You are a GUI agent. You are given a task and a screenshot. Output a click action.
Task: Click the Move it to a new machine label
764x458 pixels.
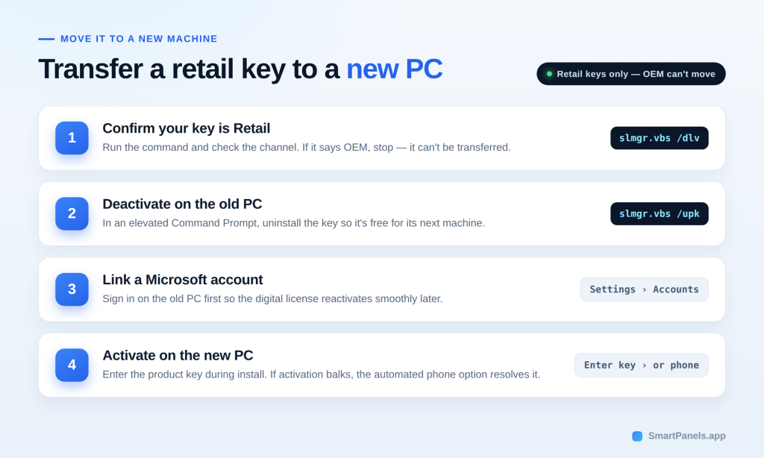[139, 39]
